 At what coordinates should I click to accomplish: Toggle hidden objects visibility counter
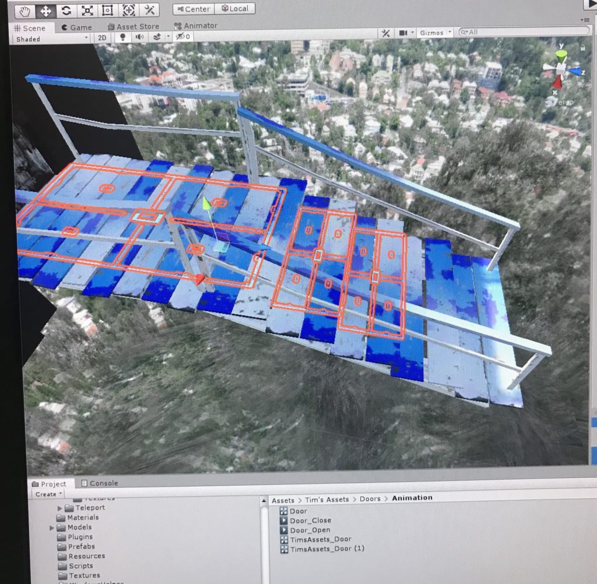pyautogui.click(x=183, y=36)
